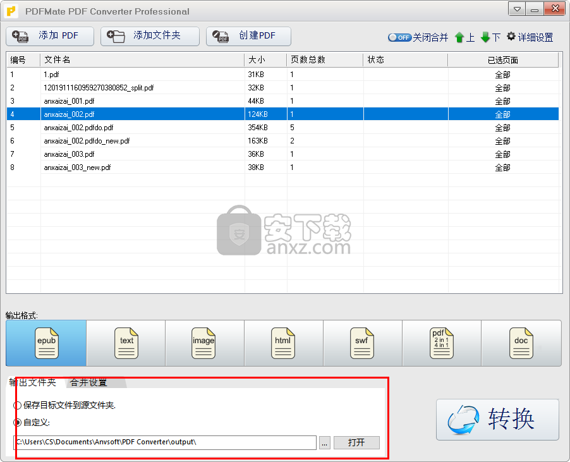Image resolution: width=570 pixels, height=462 pixels.
Task: Click the 打开 button
Action: click(356, 443)
